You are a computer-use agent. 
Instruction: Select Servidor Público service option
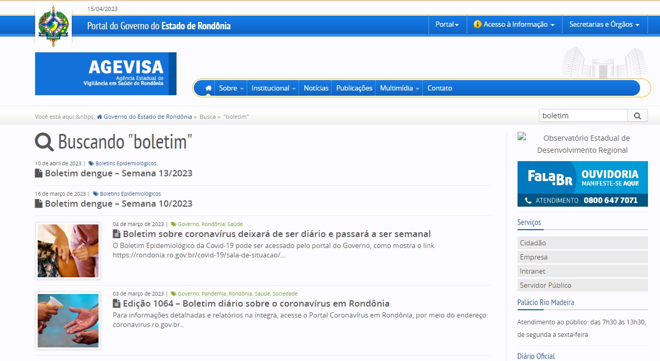coord(545,286)
